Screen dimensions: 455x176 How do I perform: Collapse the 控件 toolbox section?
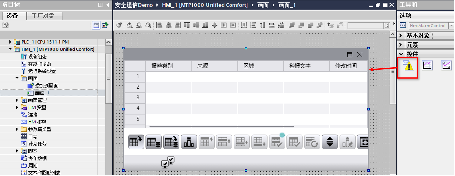(x=401, y=54)
